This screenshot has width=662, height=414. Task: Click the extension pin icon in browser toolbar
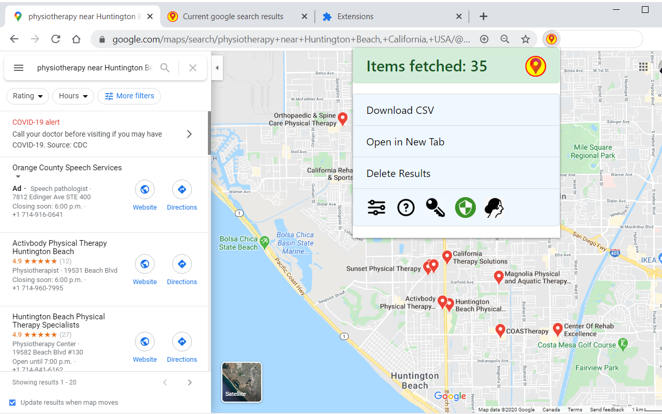coord(551,39)
